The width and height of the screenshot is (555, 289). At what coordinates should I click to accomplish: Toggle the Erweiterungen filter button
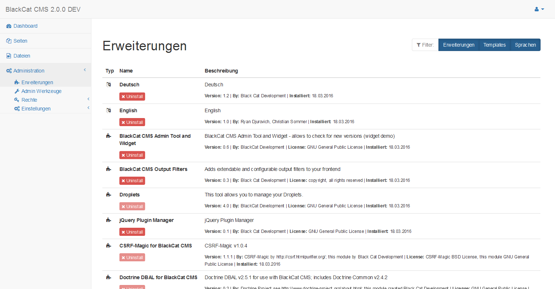coord(458,45)
